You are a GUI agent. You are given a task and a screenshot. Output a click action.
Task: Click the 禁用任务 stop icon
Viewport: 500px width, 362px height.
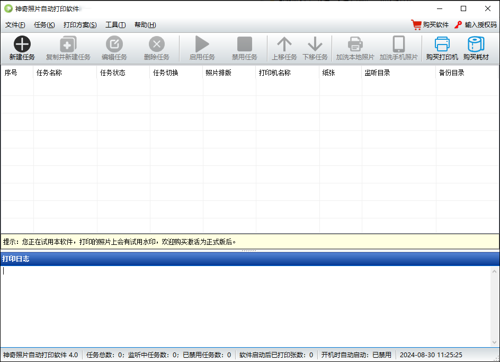(x=245, y=44)
